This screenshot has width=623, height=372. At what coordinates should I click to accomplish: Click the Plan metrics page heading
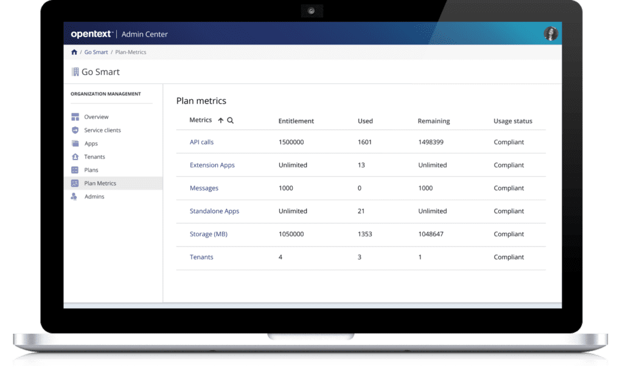pyautogui.click(x=201, y=100)
